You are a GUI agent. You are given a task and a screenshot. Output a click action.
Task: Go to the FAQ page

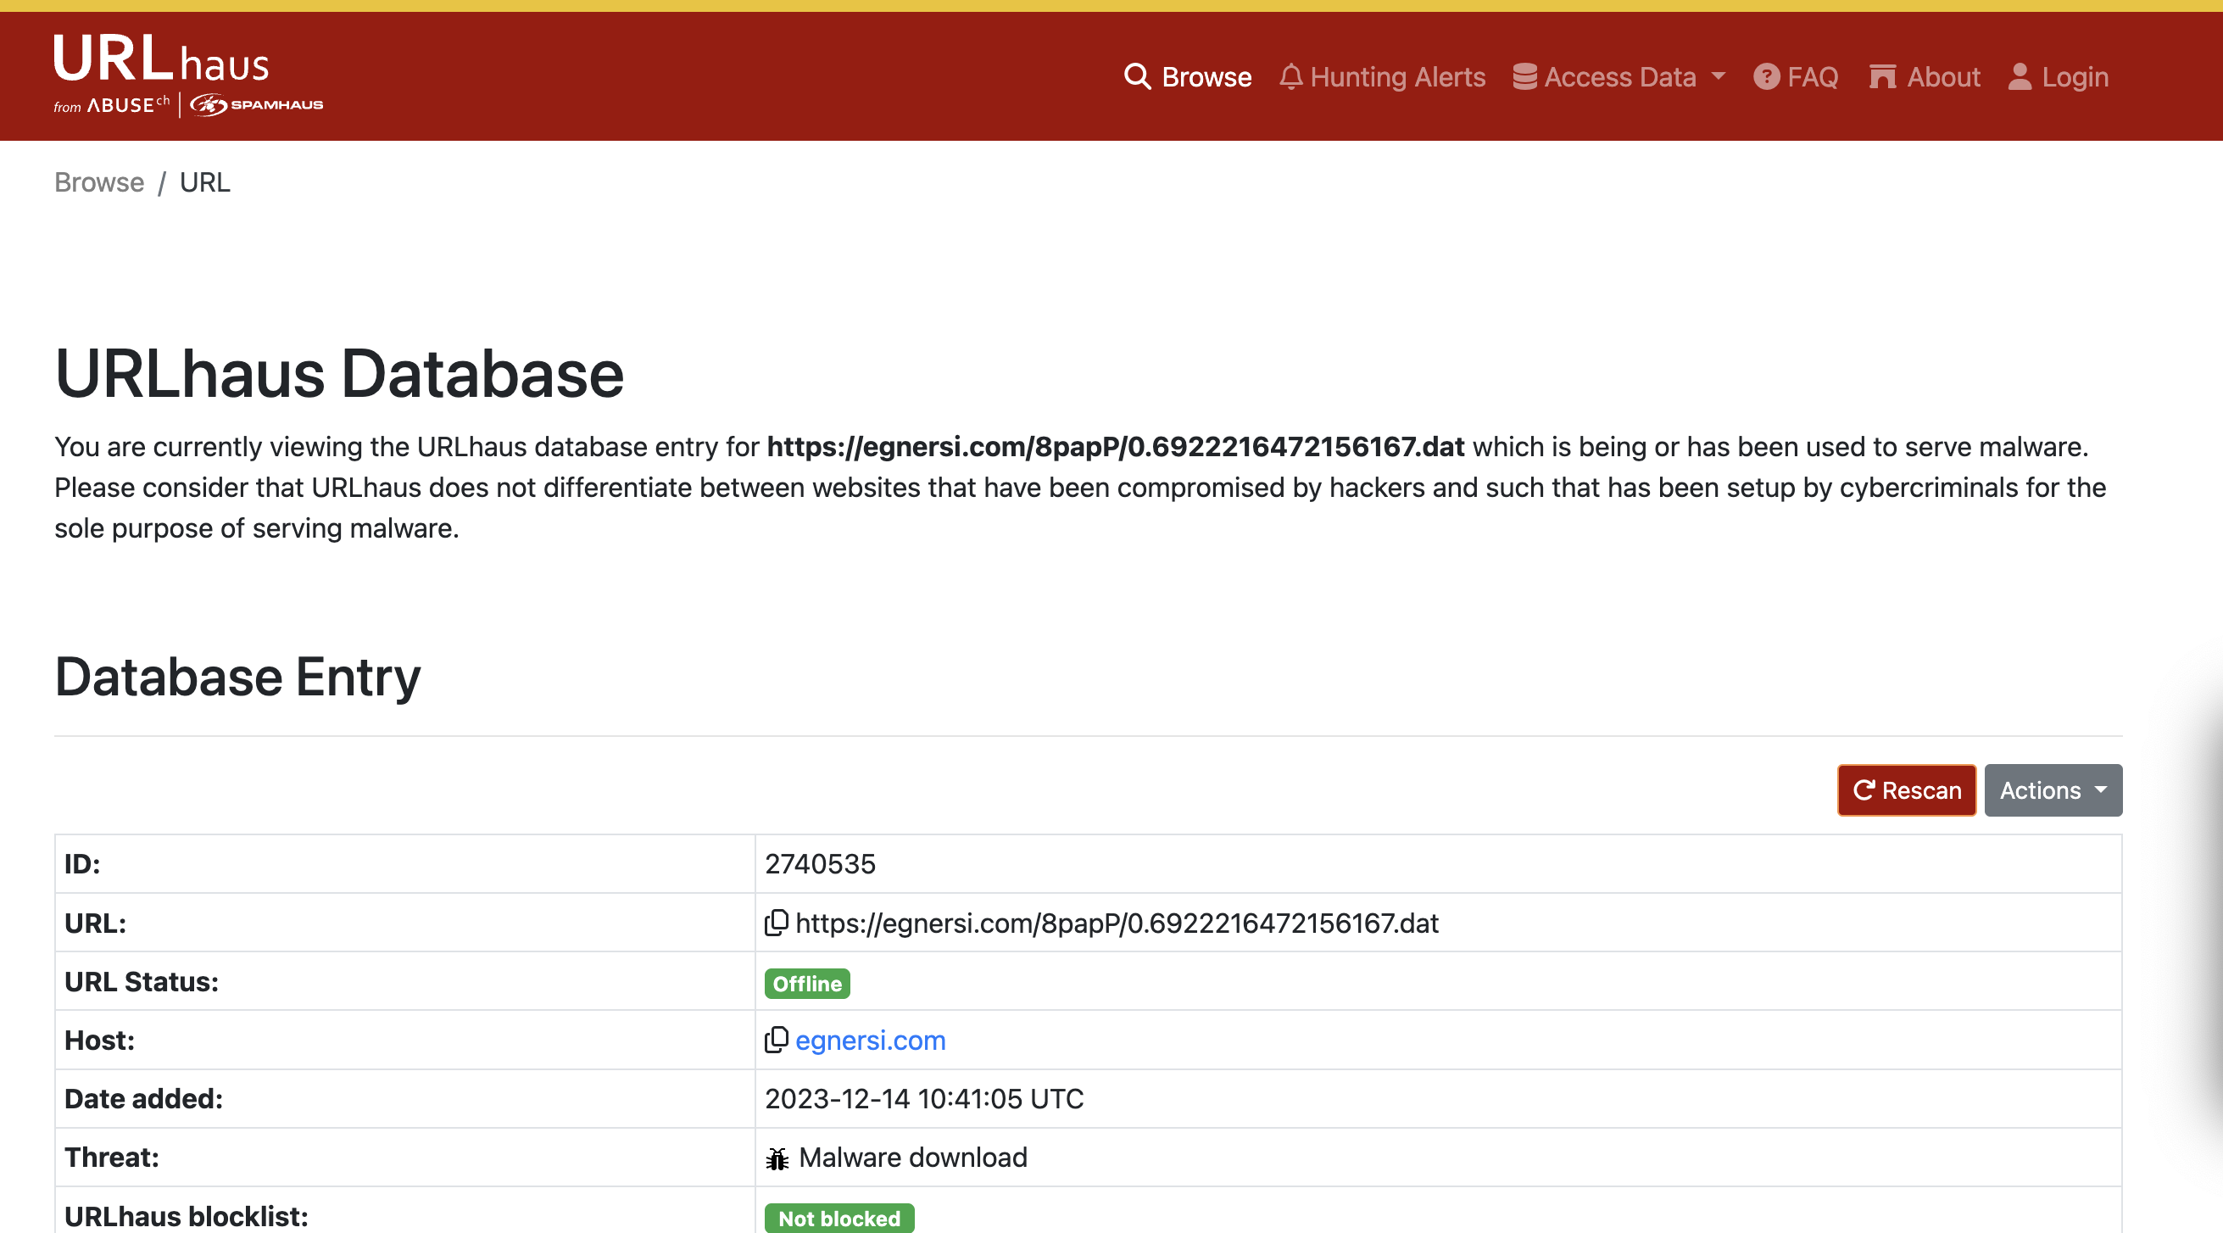coord(1811,77)
